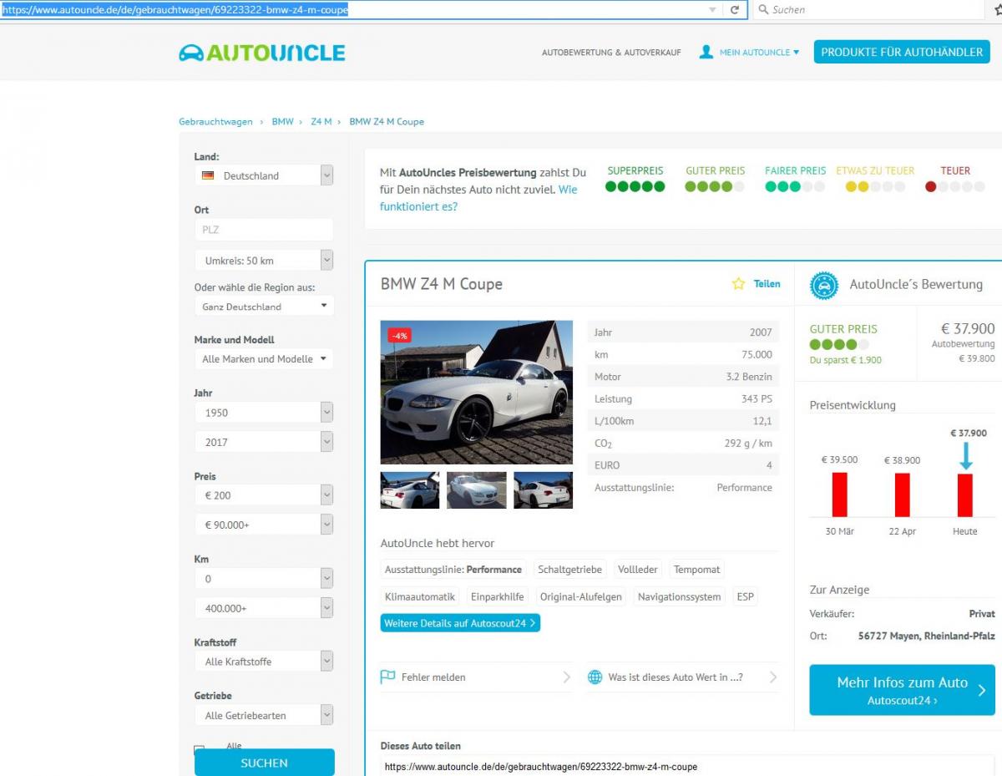Click the globe icon for car value
This screenshot has height=776, width=1002.
(595, 677)
